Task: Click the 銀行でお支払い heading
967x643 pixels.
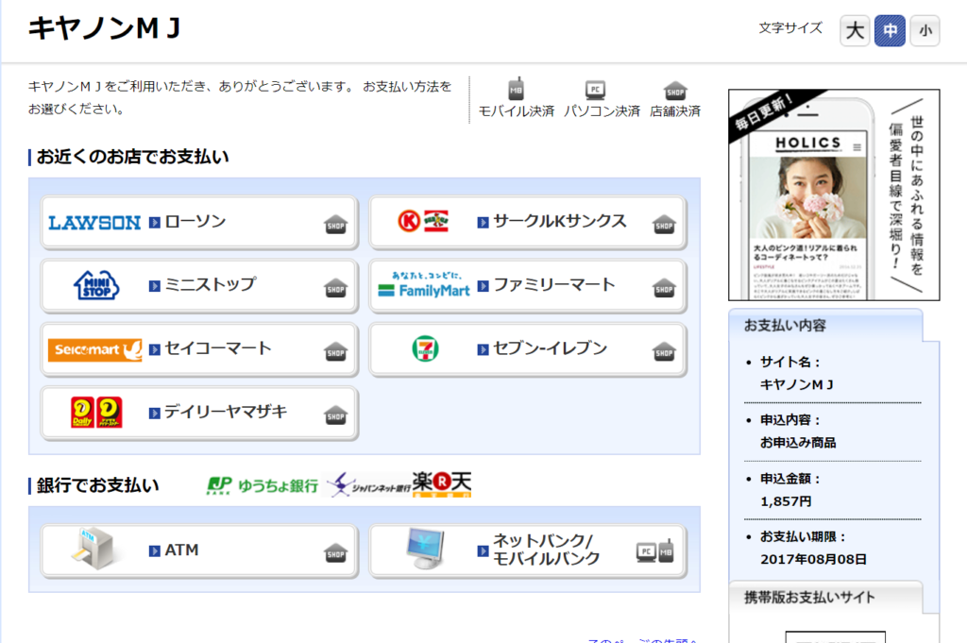Action: tap(97, 485)
